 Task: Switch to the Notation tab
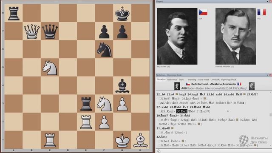pyautogui.click(x=161, y=79)
